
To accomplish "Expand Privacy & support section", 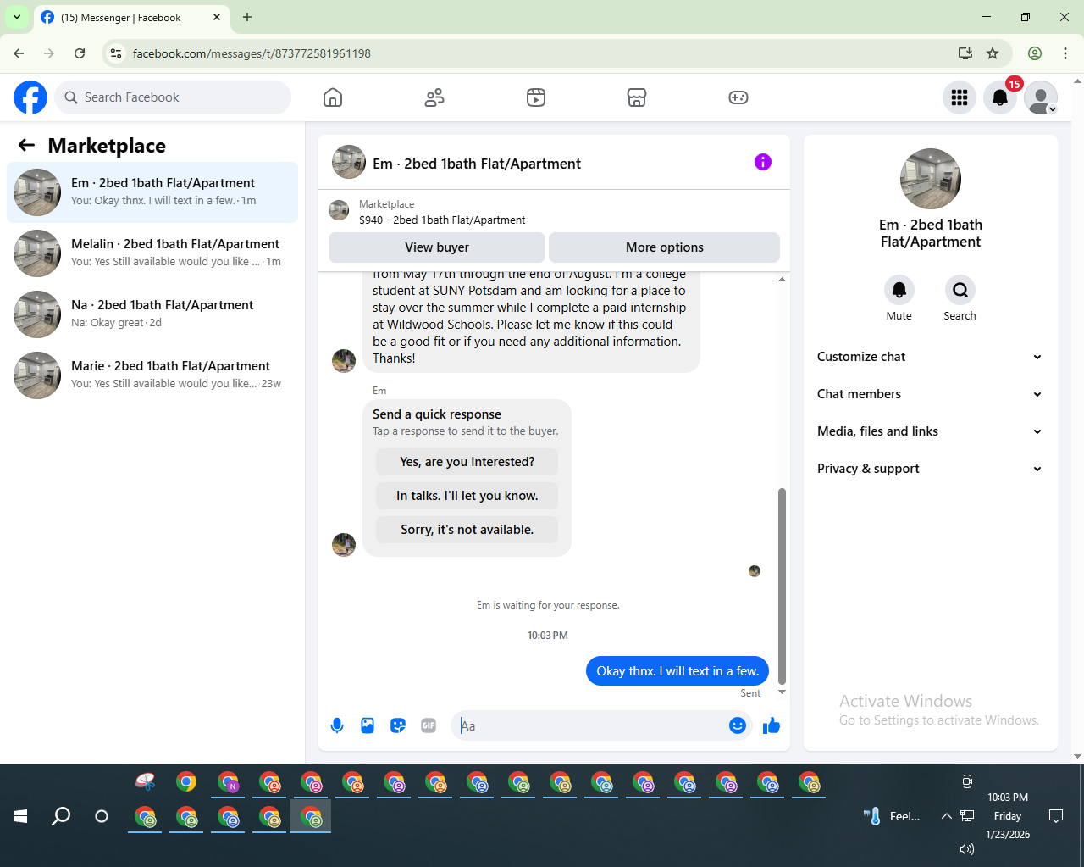I will pyautogui.click(x=930, y=469).
